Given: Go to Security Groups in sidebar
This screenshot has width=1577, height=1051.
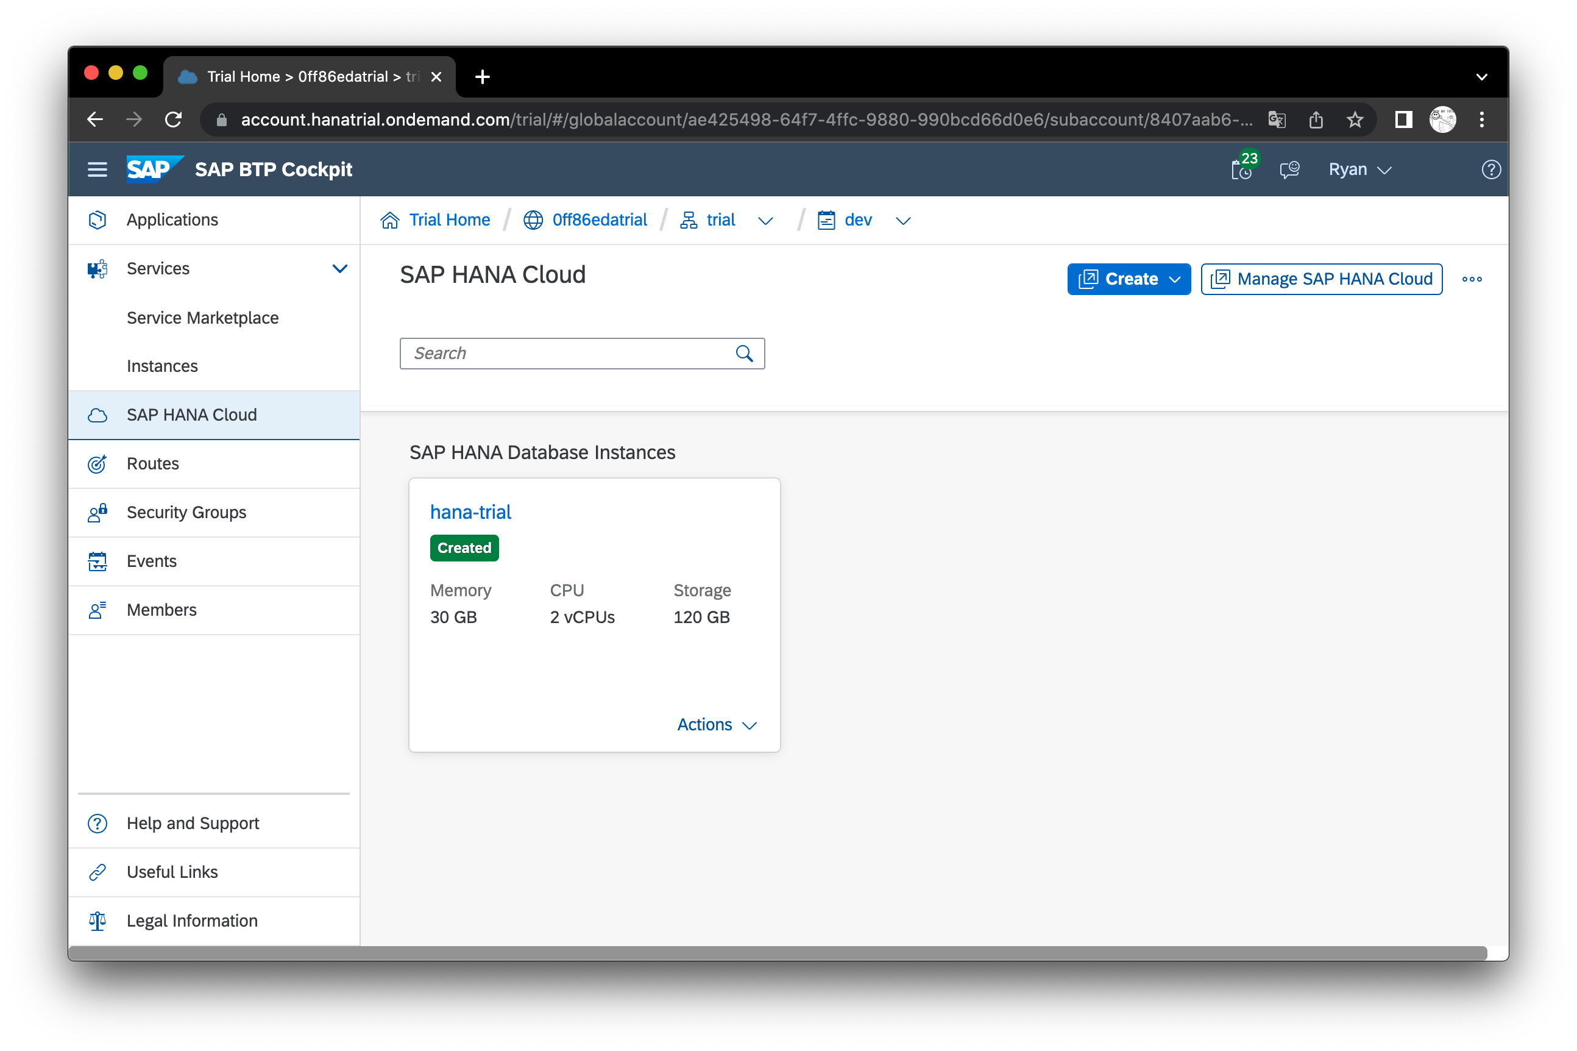Looking at the screenshot, I should click(x=186, y=512).
